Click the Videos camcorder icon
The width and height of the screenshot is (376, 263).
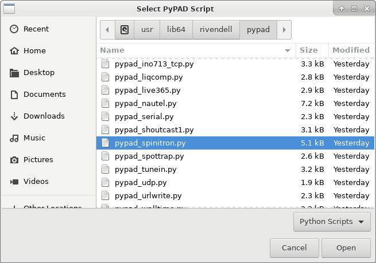point(14,182)
